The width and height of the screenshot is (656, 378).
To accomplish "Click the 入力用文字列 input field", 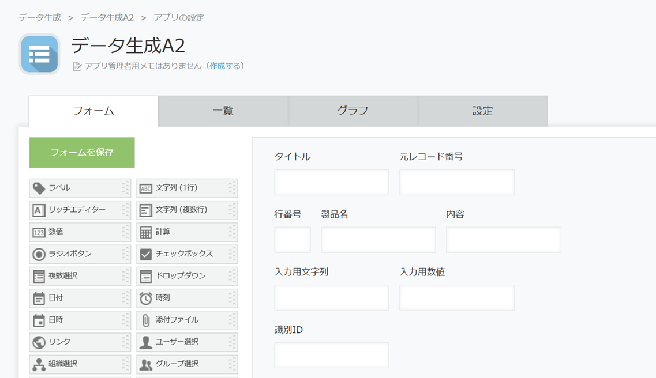I will tap(332, 298).
